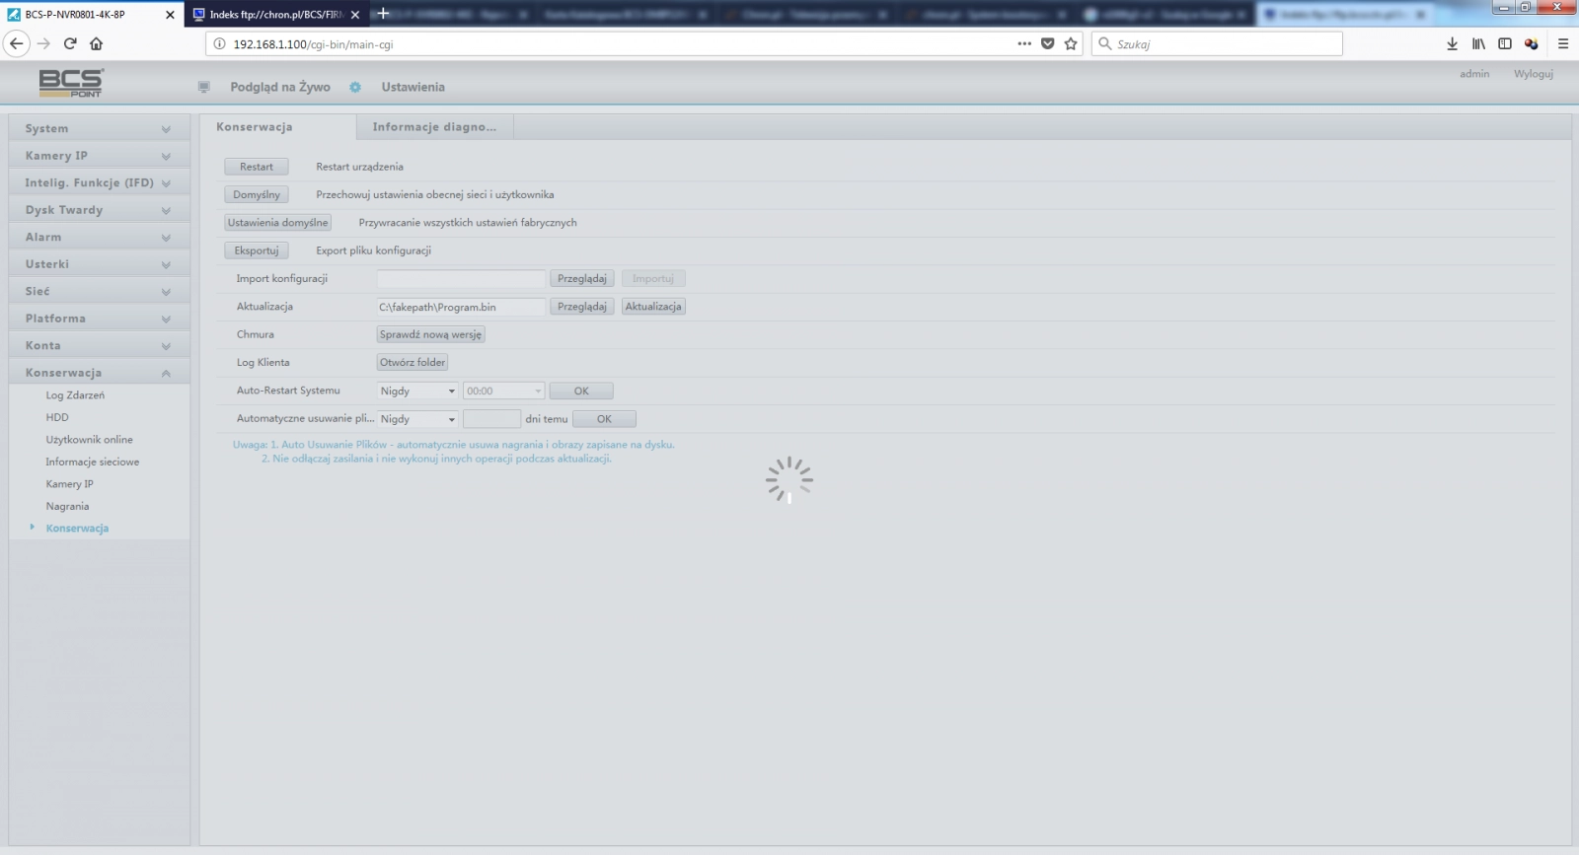
Task: Open Log Zdarzeń sidebar item
Action: point(75,395)
